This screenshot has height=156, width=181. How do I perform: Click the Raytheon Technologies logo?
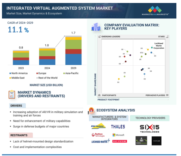click(x=98, y=135)
